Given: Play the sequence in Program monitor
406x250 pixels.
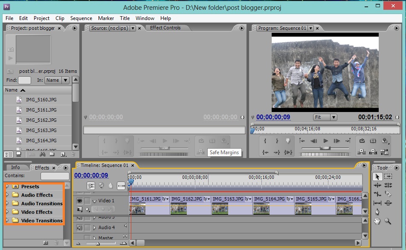Looking at the screenshot, I should [x=325, y=141].
